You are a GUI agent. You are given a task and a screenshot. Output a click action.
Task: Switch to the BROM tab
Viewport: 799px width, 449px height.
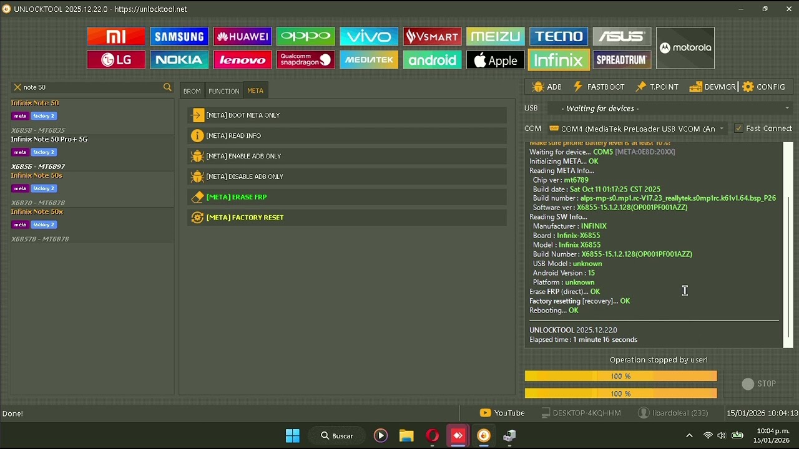pos(192,91)
